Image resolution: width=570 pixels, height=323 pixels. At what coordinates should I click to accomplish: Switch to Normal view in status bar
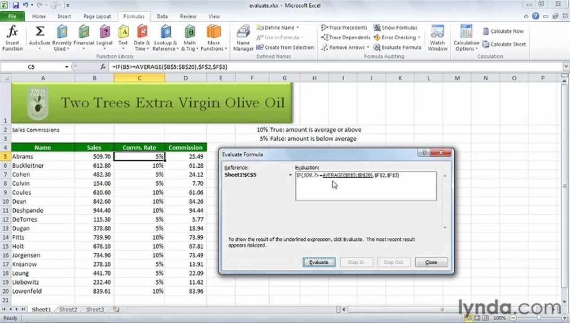click(x=469, y=318)
